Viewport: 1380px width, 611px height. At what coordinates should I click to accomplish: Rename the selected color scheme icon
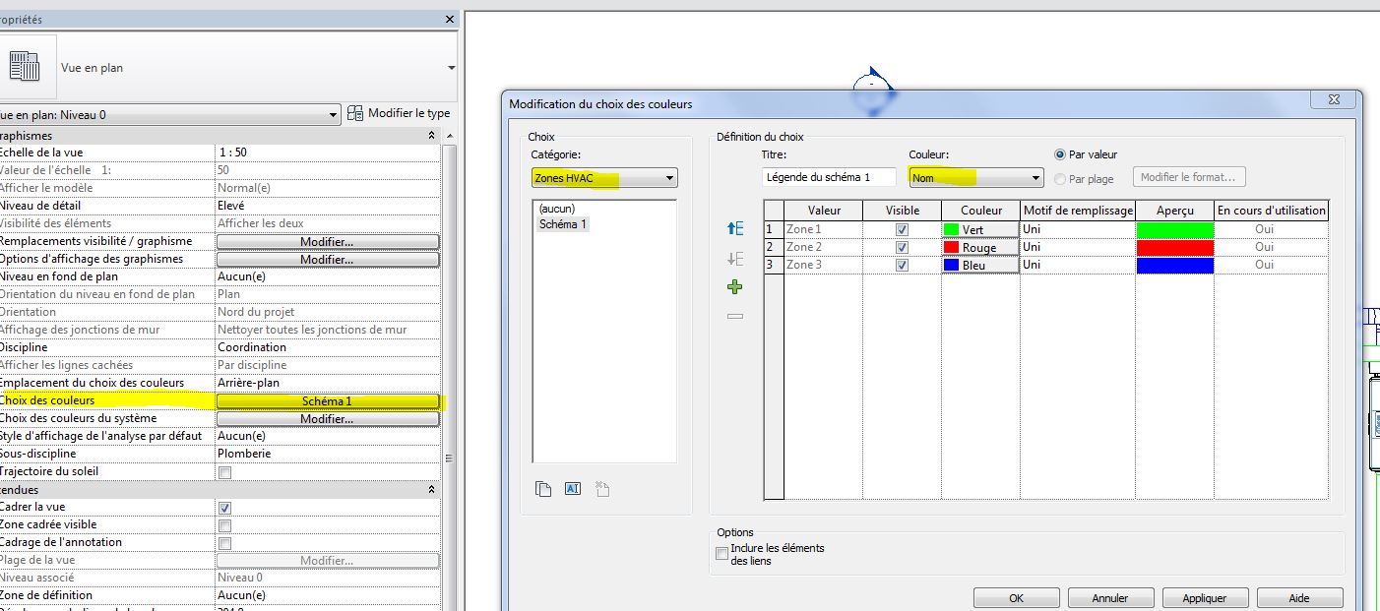click(x=573, y=489)
